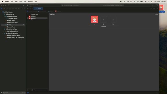
Task: Click the AppIcon heading in the asset viewer
Action: click(52, 14)
